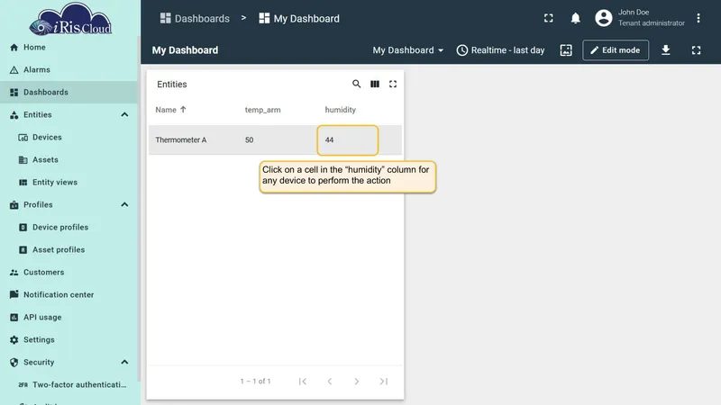Open Assets under Entities
Image resolution: width=721 pixels, height=405 pixels.
pyautogui.click(x=69, y=160)
